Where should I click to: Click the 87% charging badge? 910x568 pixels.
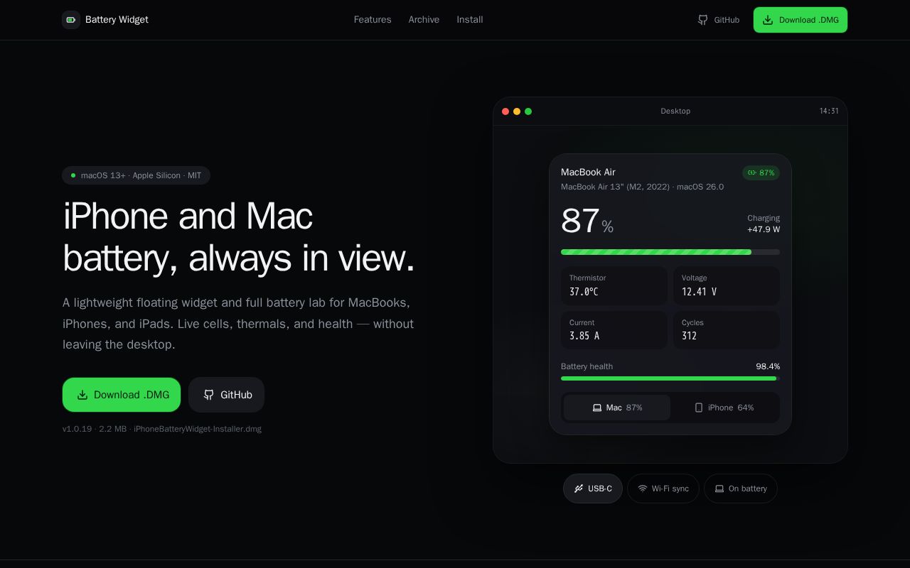pos(761,173)
